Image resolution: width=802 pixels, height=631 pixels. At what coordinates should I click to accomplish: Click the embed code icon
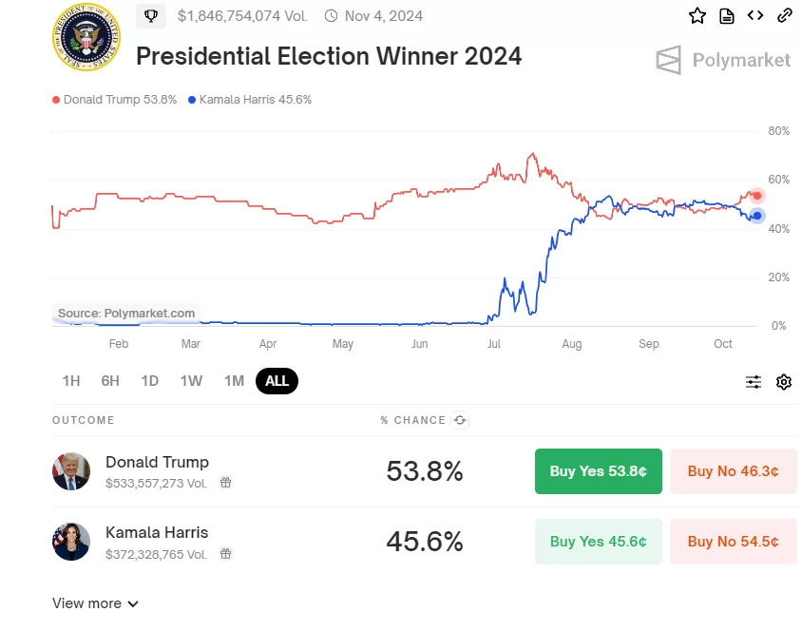pos(755,15)
